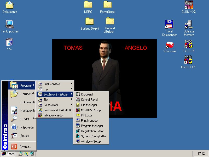The height and width of the screenshot is (157, 209).
Task: Select Registration Editor from the menu
Action: coord(92,131)
